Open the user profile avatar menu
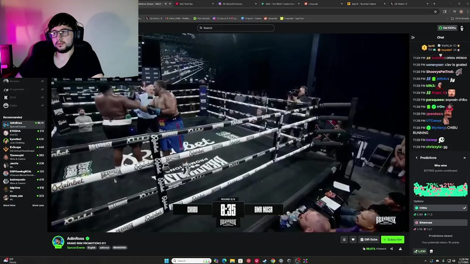Image resolution: width=470 pixels, height=264 pixels. pos(462,28)
